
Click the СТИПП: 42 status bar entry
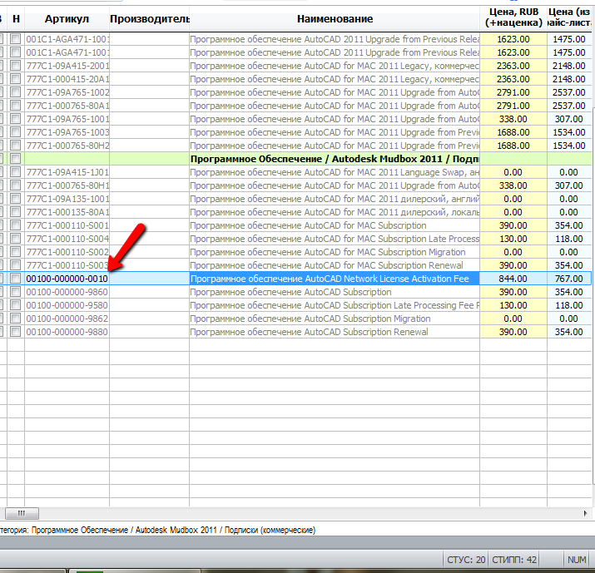[514, 560]
